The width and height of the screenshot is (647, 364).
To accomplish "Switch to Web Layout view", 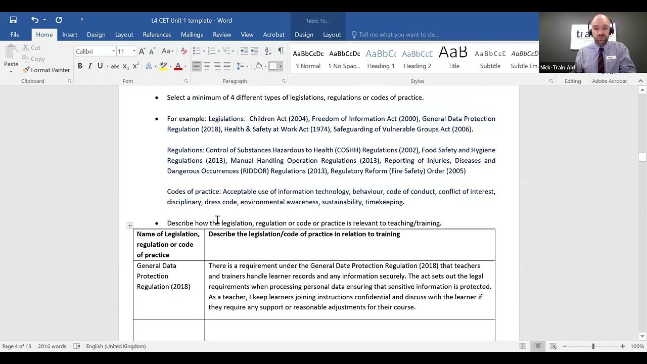I will click(x=553, y=346).
